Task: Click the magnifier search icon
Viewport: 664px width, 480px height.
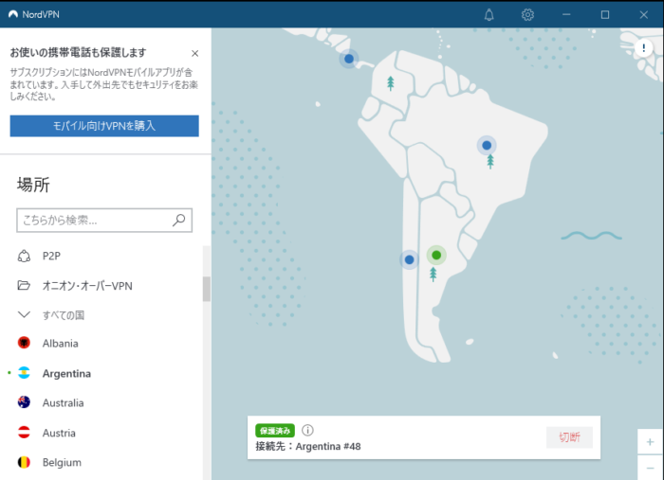Action: (x=178, y=220)
